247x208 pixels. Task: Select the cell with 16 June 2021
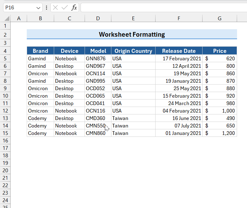pos(179,118)
